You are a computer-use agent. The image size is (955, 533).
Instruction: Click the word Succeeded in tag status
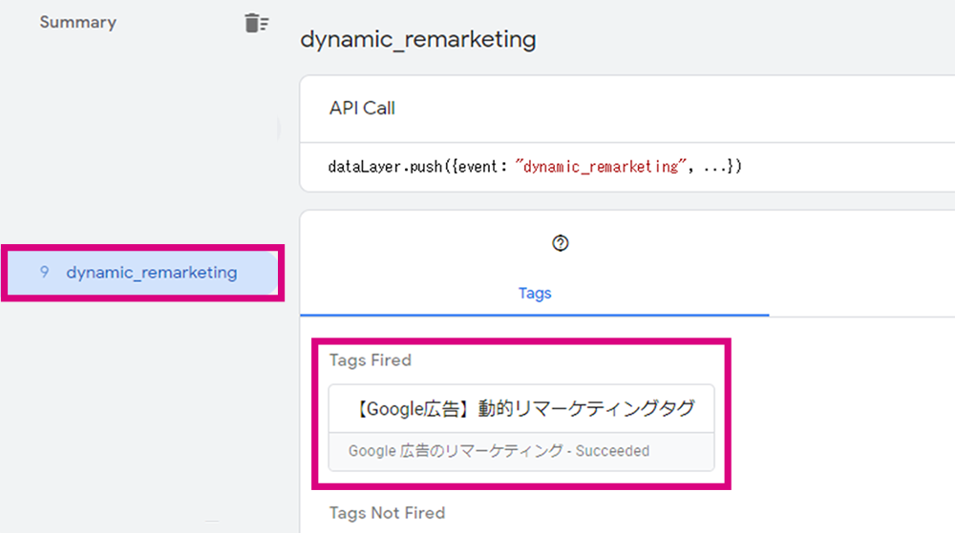click(x=613, y=451)
